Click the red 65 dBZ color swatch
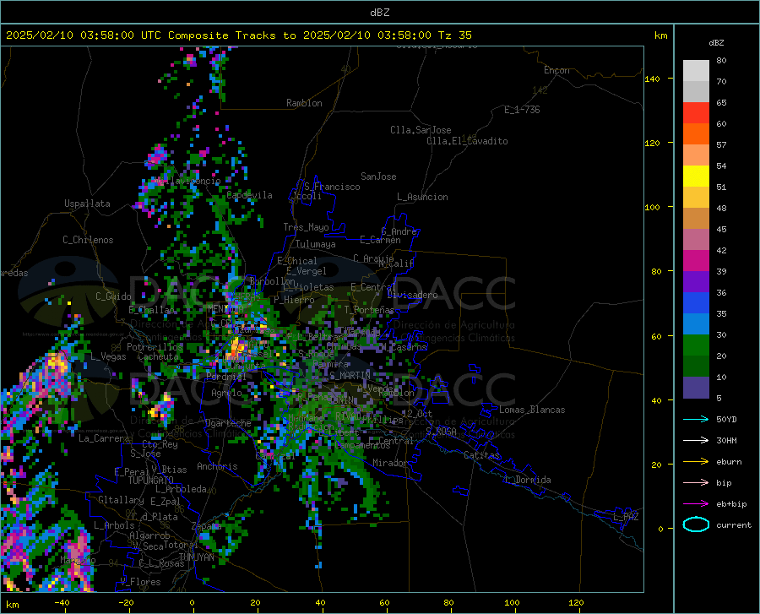760x614 pixels. tap(696, 112)
